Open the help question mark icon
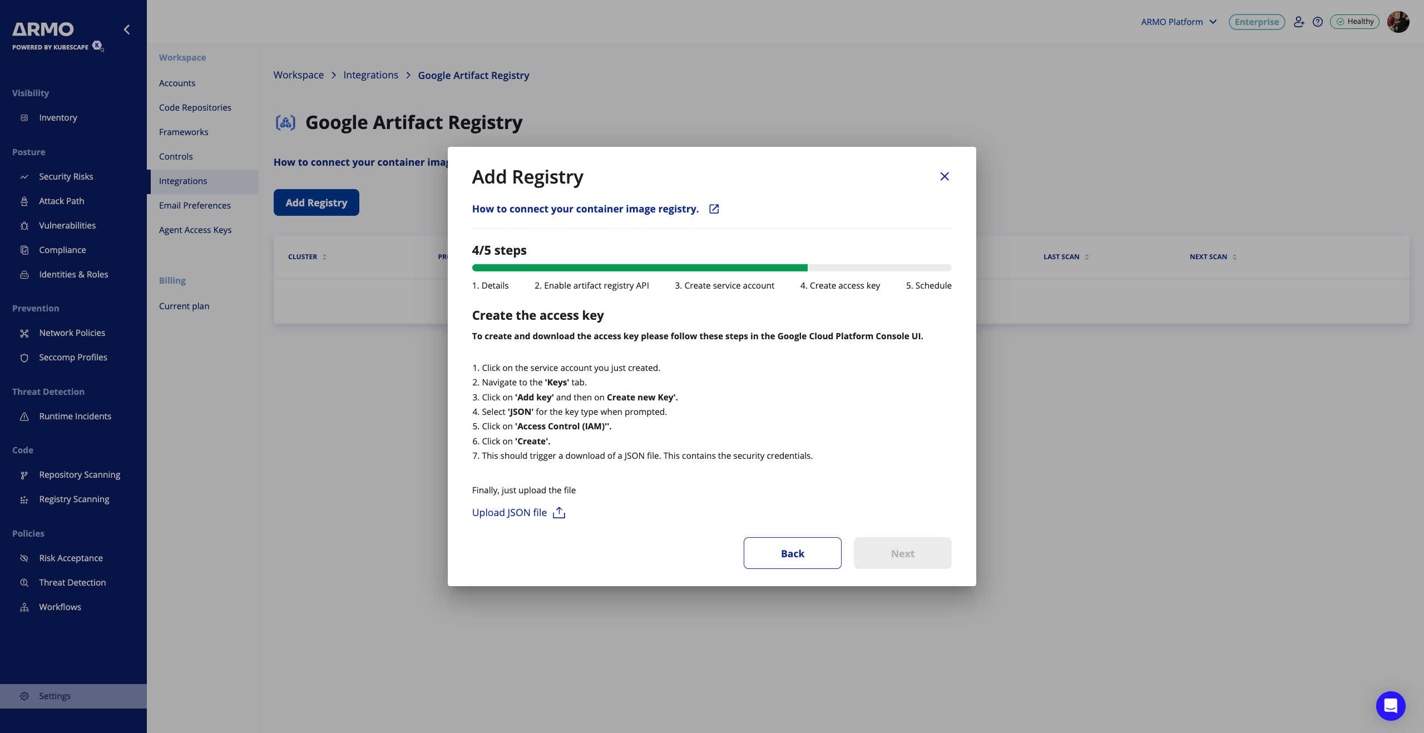This screenshot has height=733, width=1424. (x=1317, y=22)
